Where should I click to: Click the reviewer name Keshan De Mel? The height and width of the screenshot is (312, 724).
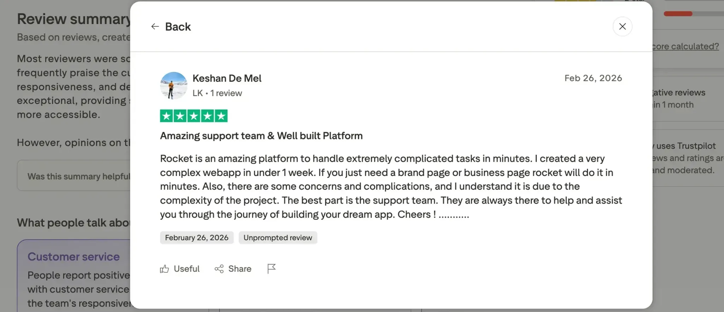227,78
